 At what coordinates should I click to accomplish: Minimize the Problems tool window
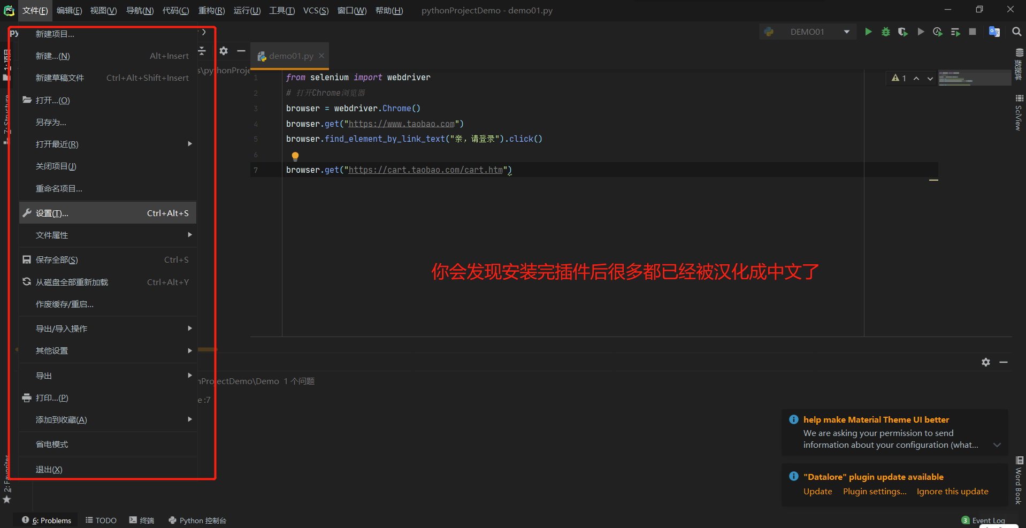(x=1004, y=362)
